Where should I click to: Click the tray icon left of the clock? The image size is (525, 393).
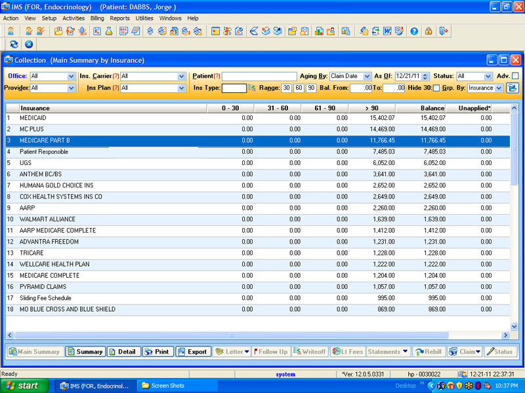[487, 386]
